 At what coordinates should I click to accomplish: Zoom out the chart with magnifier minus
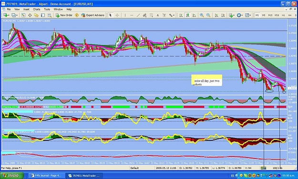coord(208,15)
